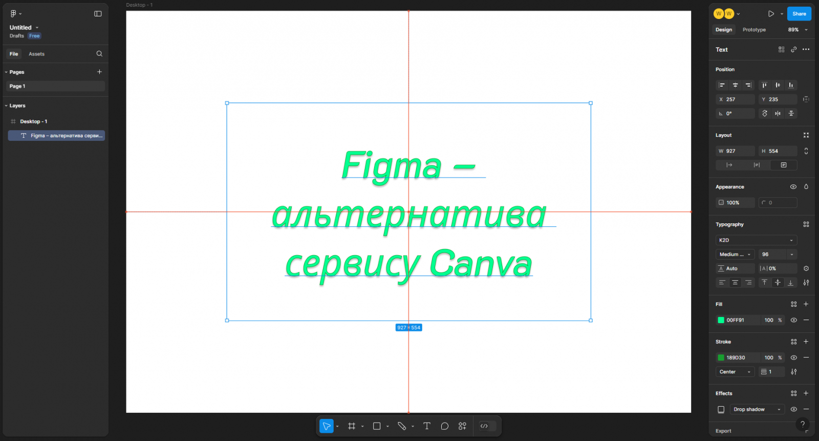Flip the text vertically
The height and width of the screenshot is (441, 819).
pos(791,113)
